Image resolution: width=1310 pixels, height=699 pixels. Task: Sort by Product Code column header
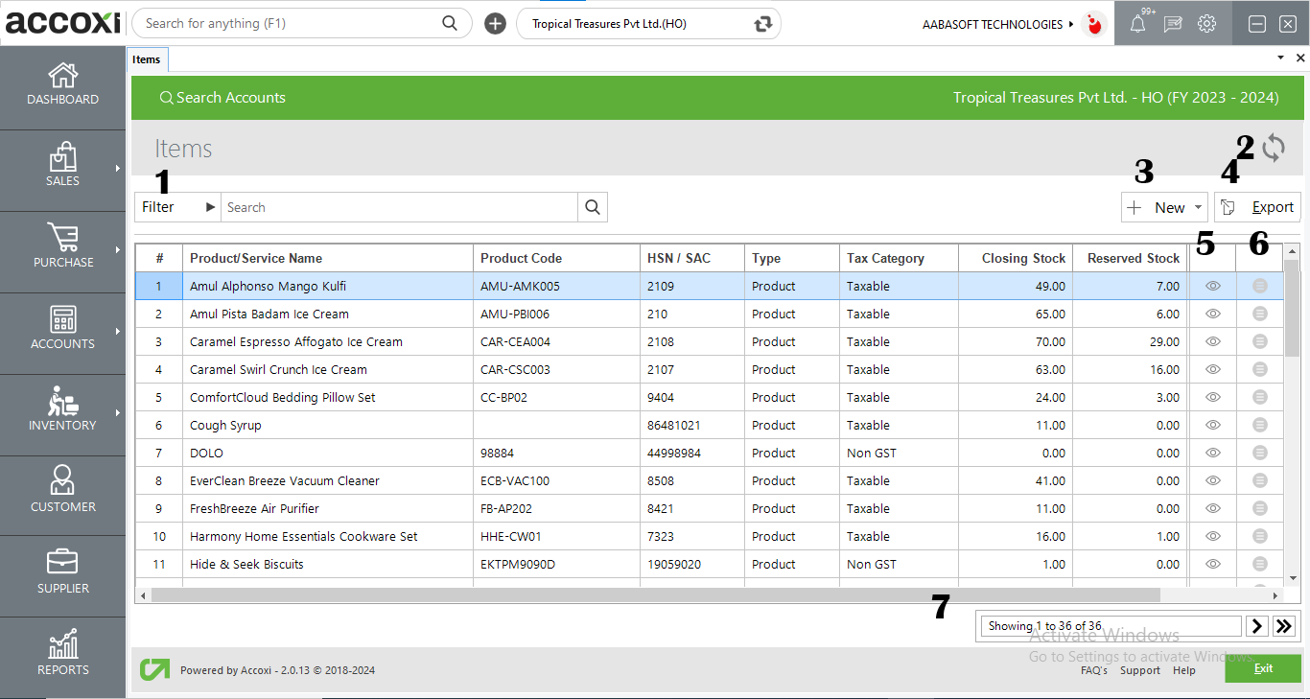pos(557,258)
